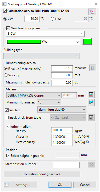
Task: Choose Velocity dimensioning option
Action: click(6, 75)
